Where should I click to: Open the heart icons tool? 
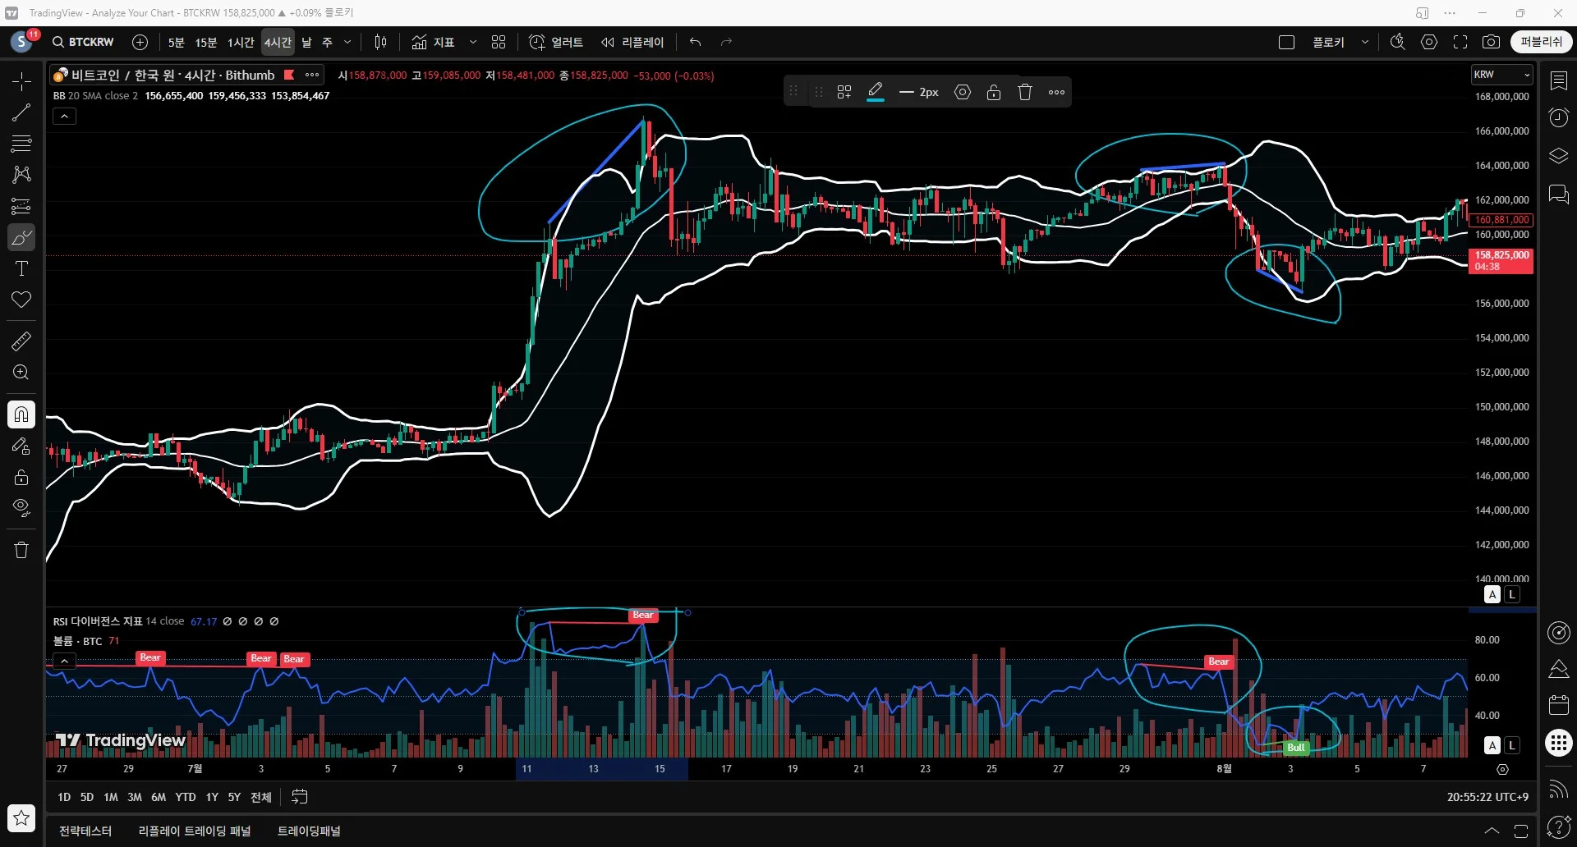21,300
